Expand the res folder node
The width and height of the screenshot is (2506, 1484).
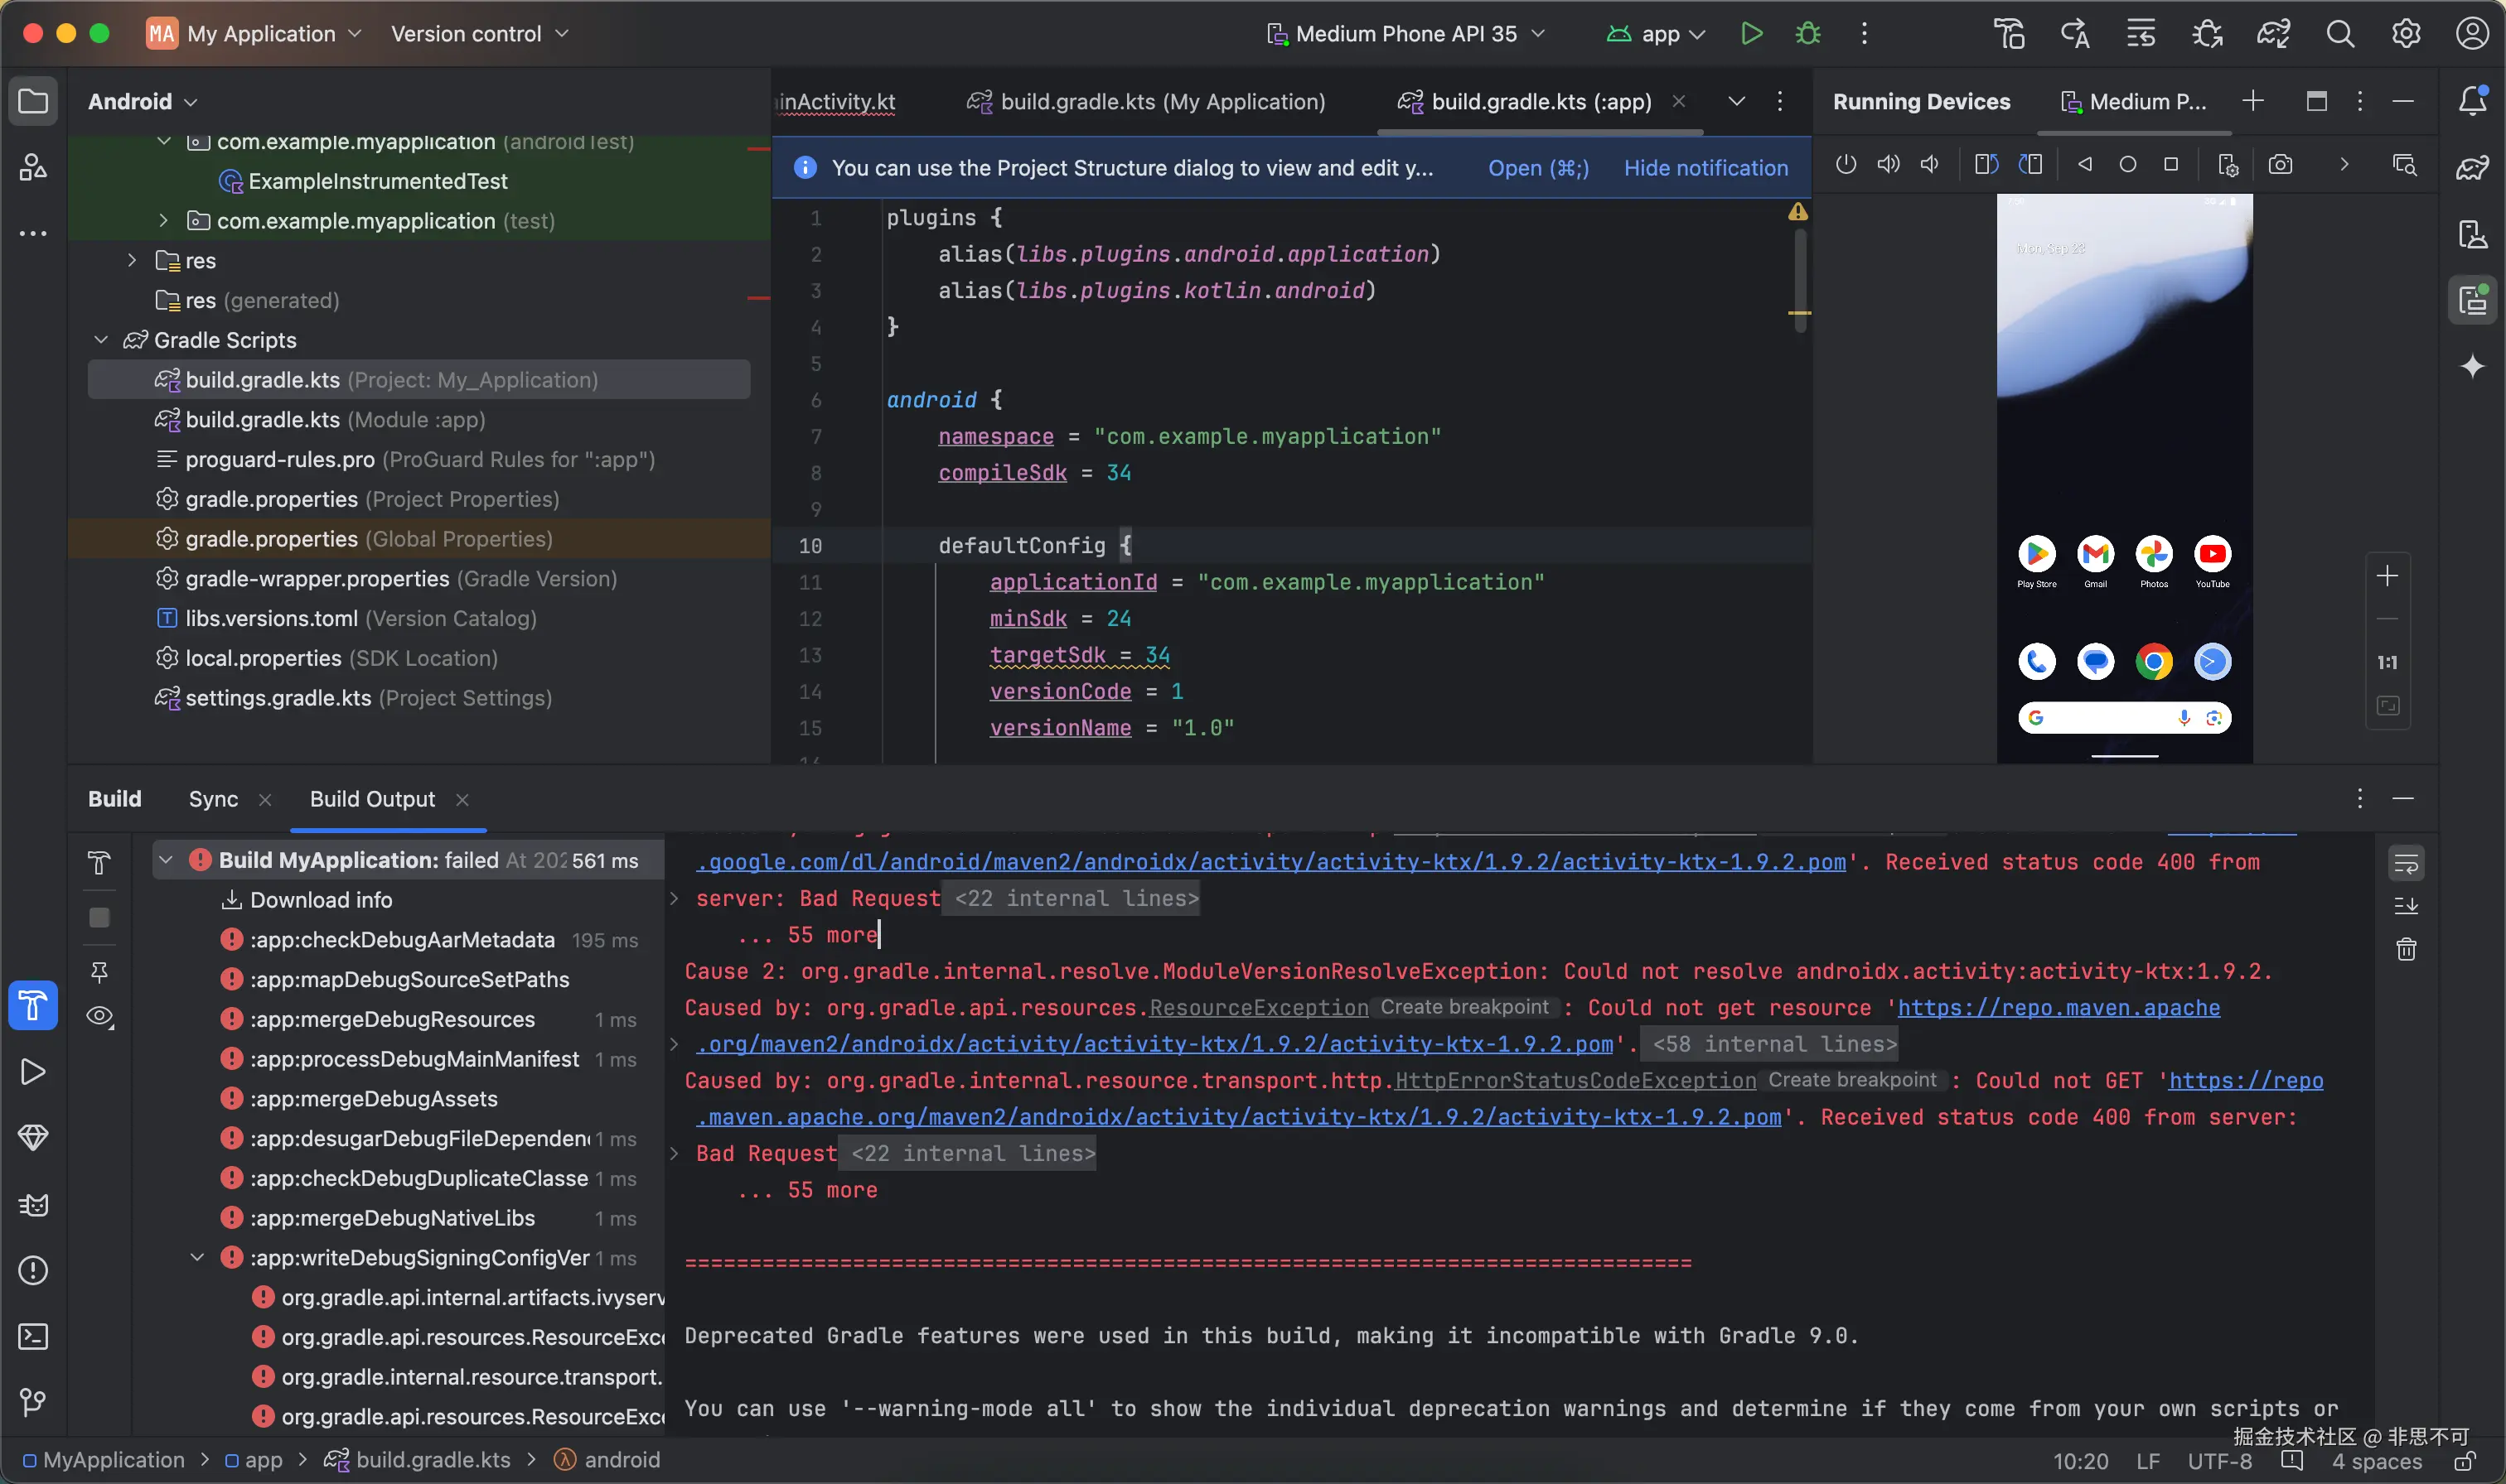[x=132, y=260]
